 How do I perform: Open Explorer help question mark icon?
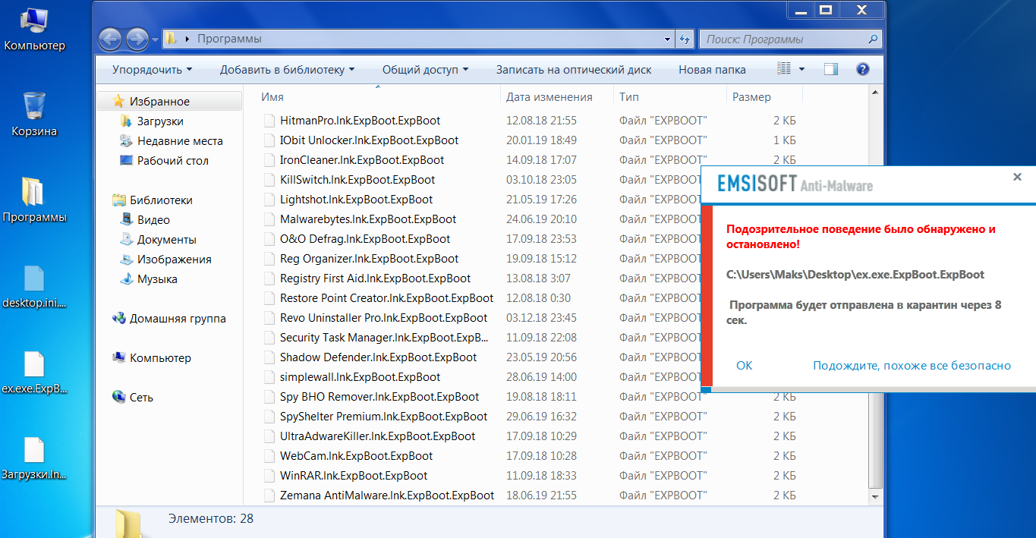862,69
